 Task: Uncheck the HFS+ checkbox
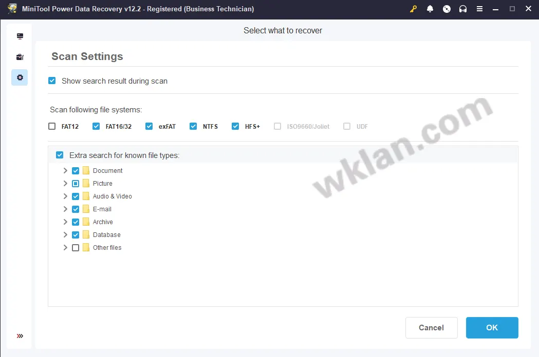235,126
